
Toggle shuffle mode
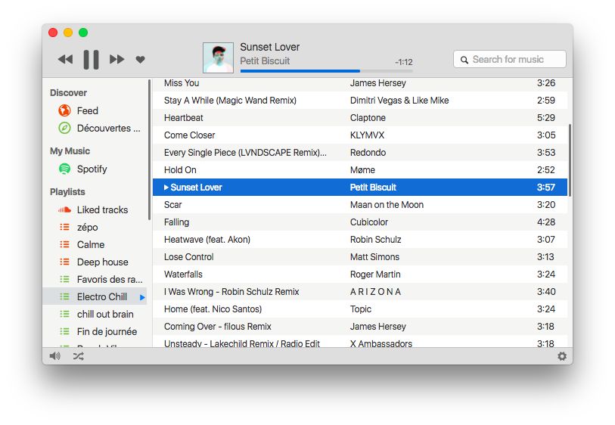(x=79, y=356)
